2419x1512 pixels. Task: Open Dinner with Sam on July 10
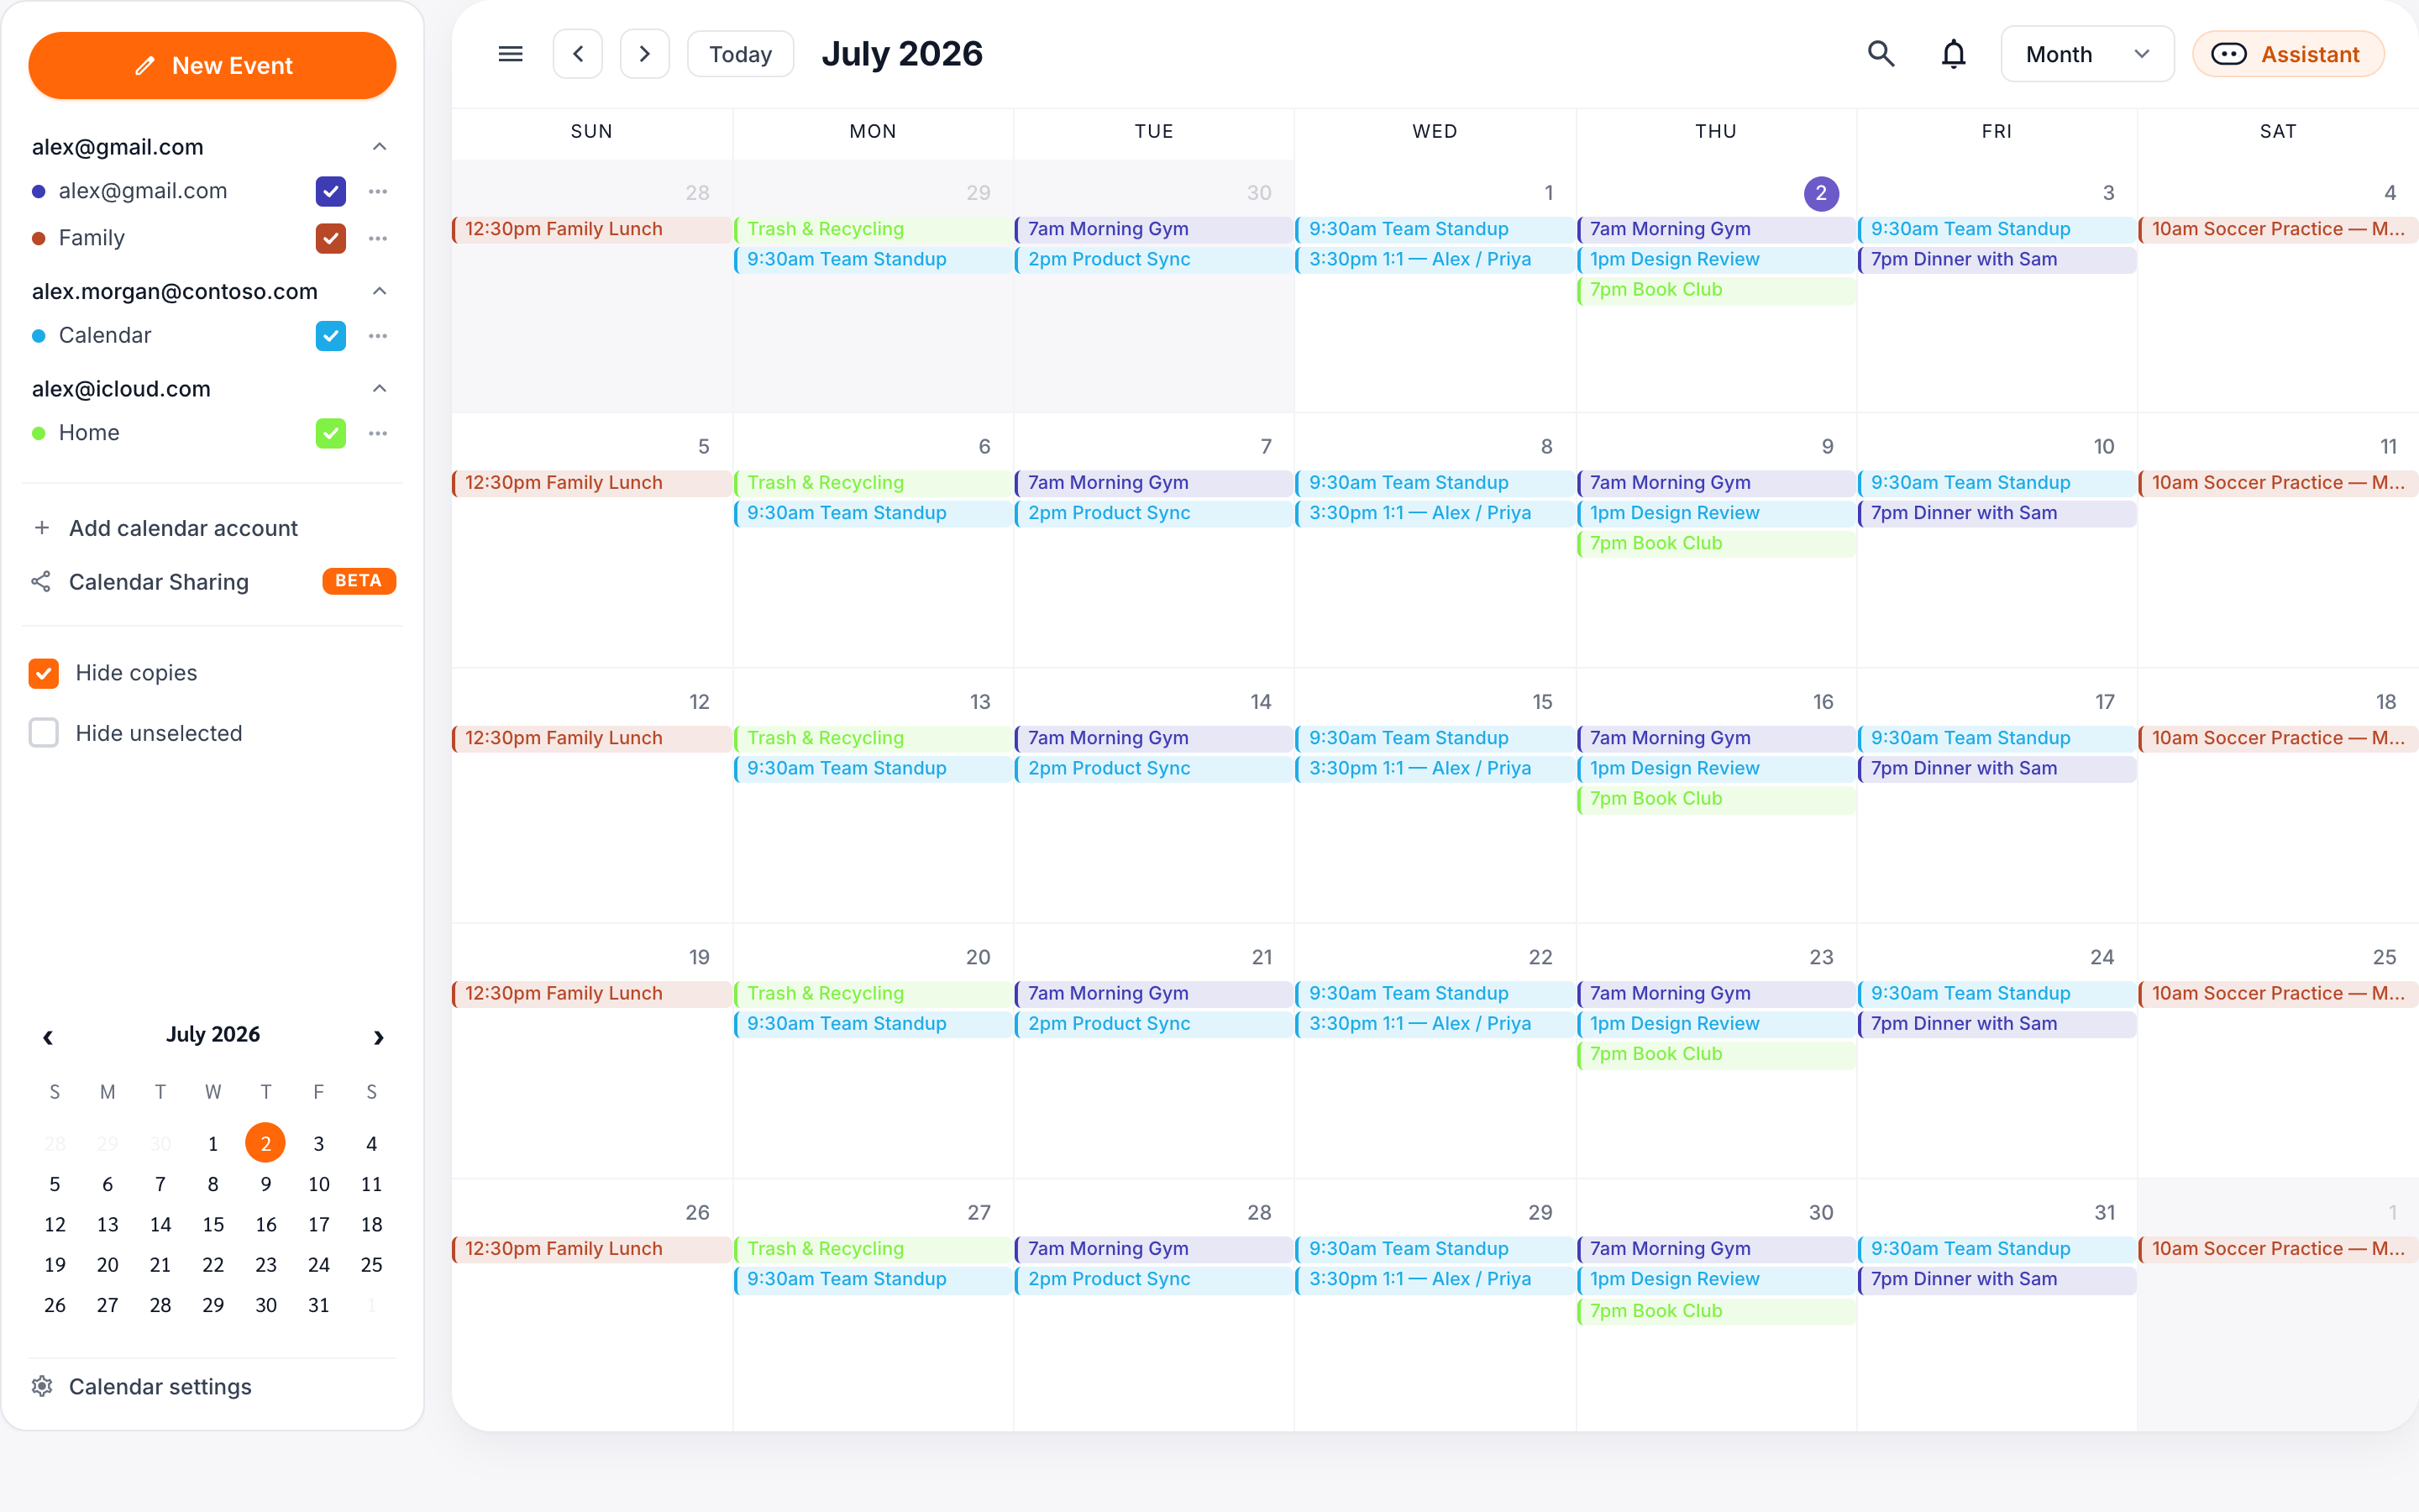coord(1997,513)
